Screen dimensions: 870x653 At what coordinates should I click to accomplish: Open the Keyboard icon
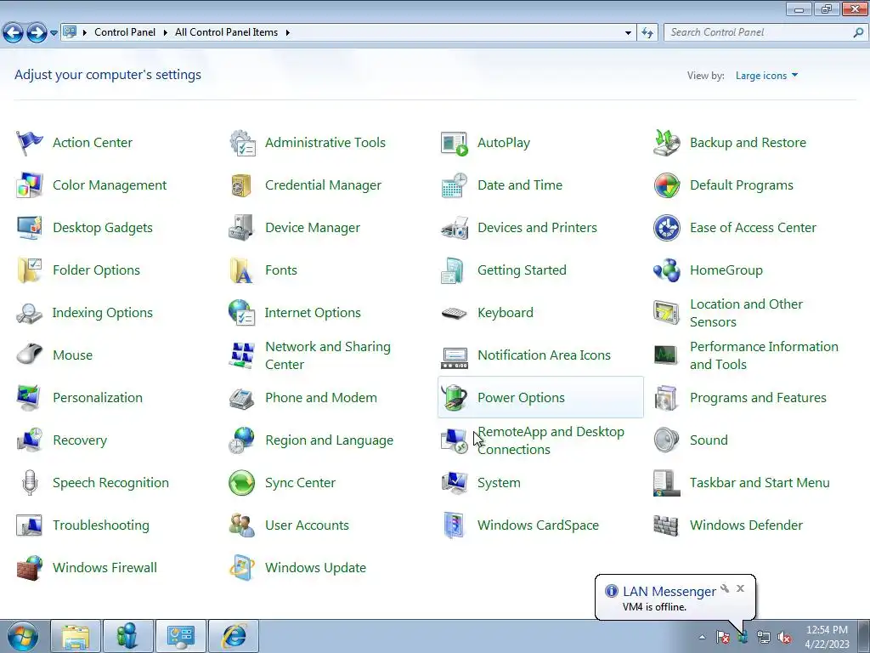(455, 313)
